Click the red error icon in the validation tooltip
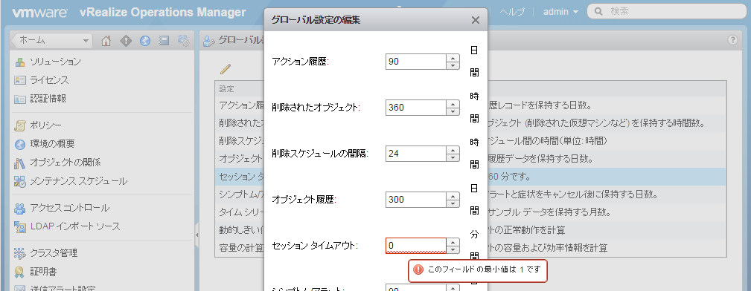Screen dimensions: 751x291 point(418,270)
